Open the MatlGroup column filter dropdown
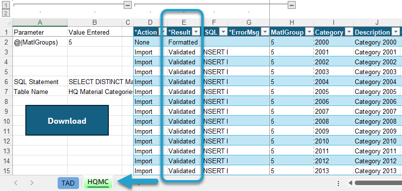This screenshot has width=402, height=191. click(x=310, y=32)
